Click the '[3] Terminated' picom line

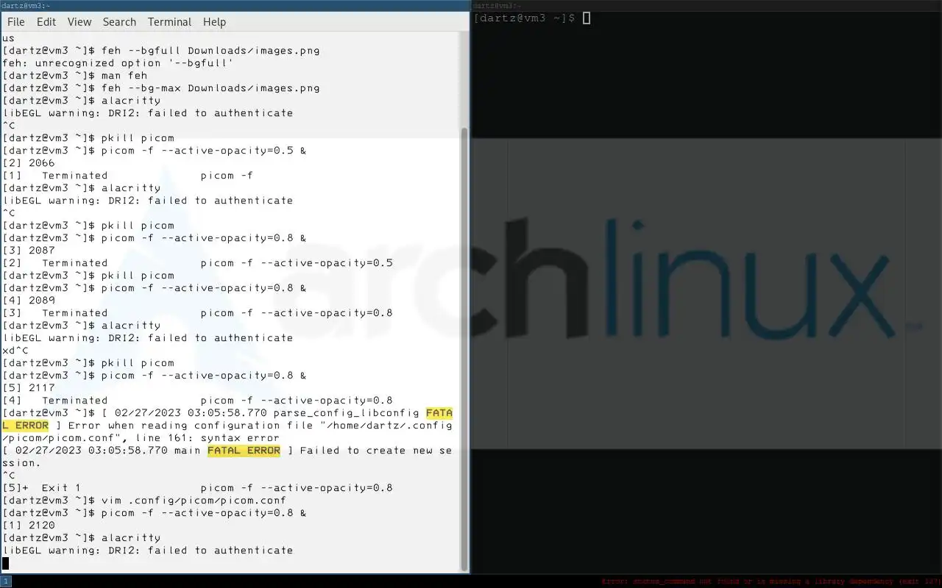[197, 313]
